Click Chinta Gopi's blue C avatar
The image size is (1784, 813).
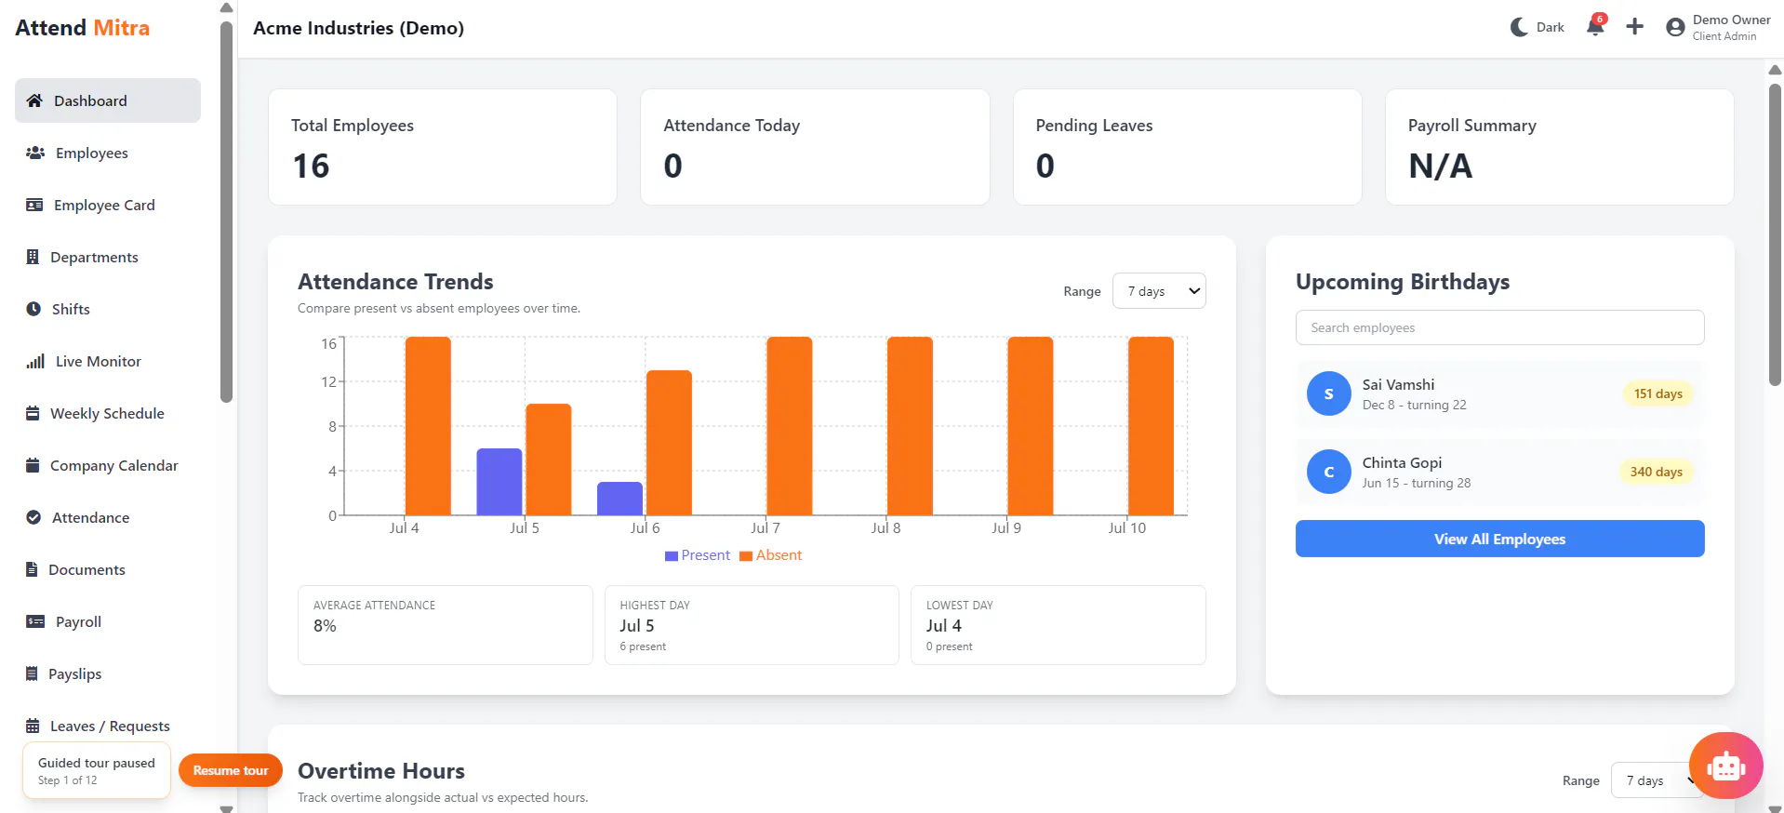click(x=1329, y=472)
